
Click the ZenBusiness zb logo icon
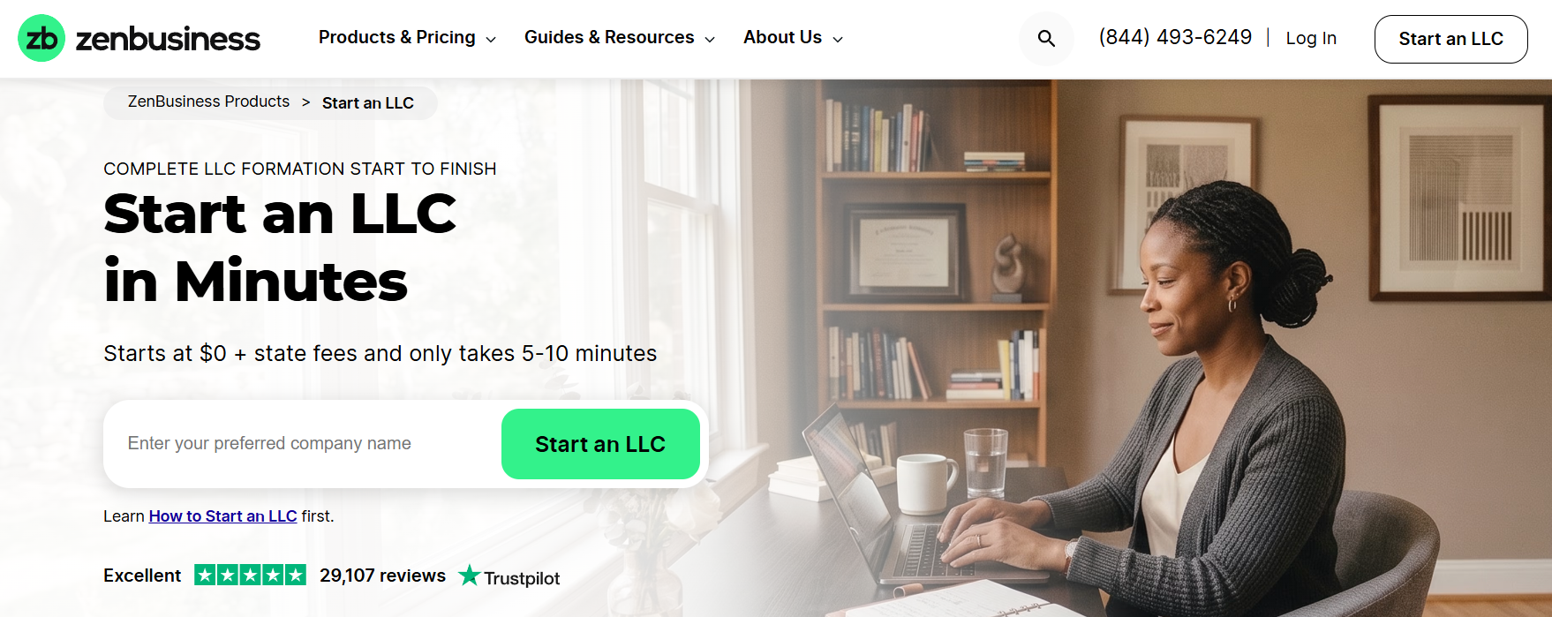(41, 38)
